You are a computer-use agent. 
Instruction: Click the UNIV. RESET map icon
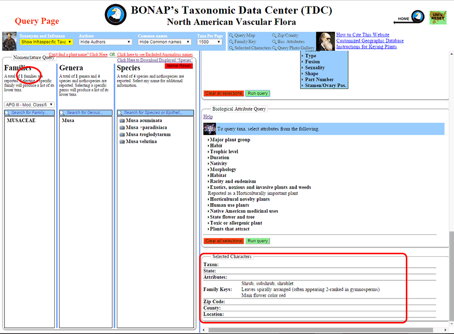tap(438, 18)
